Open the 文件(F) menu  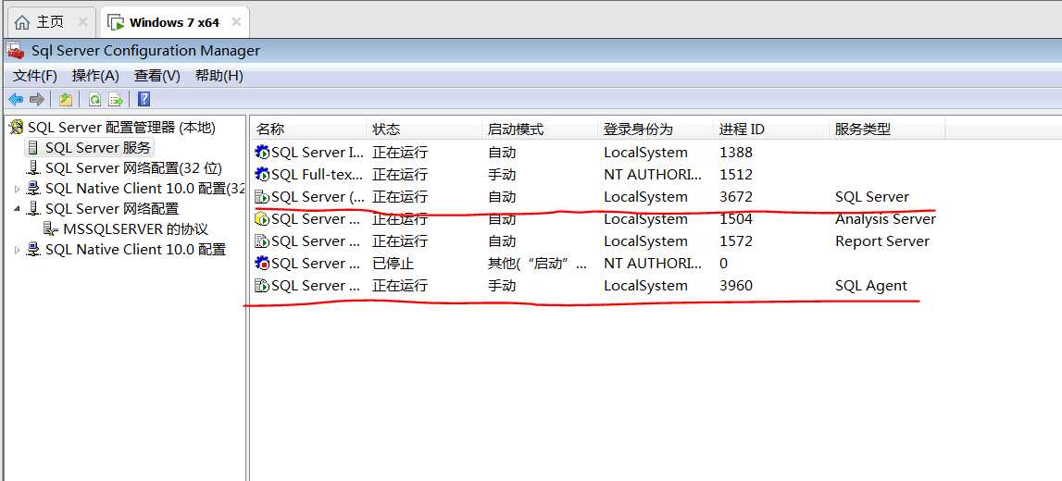pyautogui.click(x=35, y=76)
